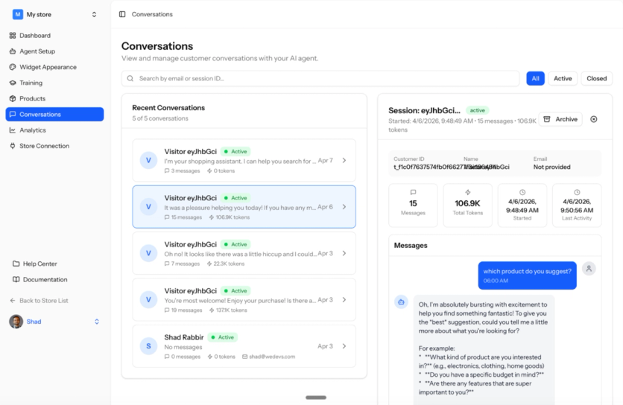The height and width of the screenshot is (405, 623).
Task: Select the Closed filter tab
Action: [x=596, y=79]
